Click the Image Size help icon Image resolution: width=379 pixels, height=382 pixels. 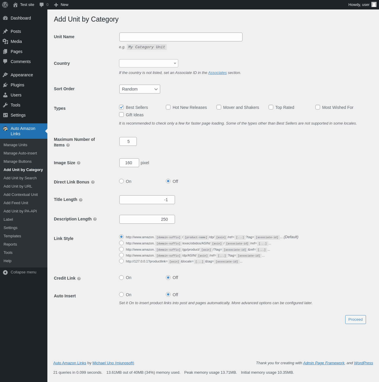click(79, 163)
